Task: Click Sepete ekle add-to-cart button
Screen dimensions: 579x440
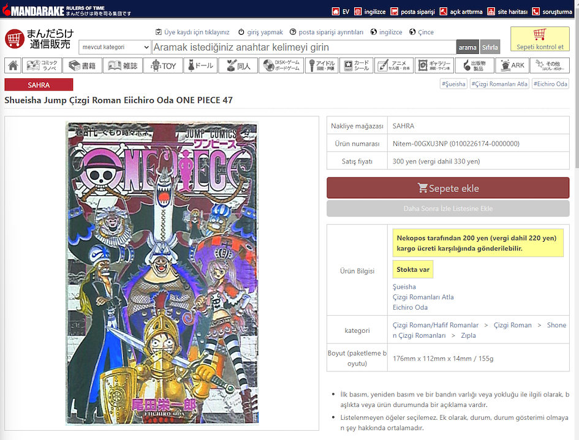Action: tap(448, 188)
